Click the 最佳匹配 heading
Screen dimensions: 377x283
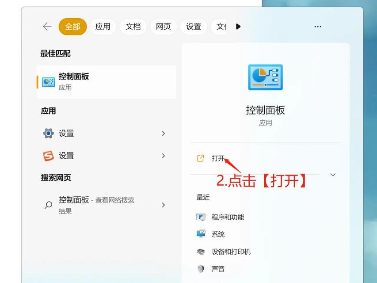tap(55, 54)
